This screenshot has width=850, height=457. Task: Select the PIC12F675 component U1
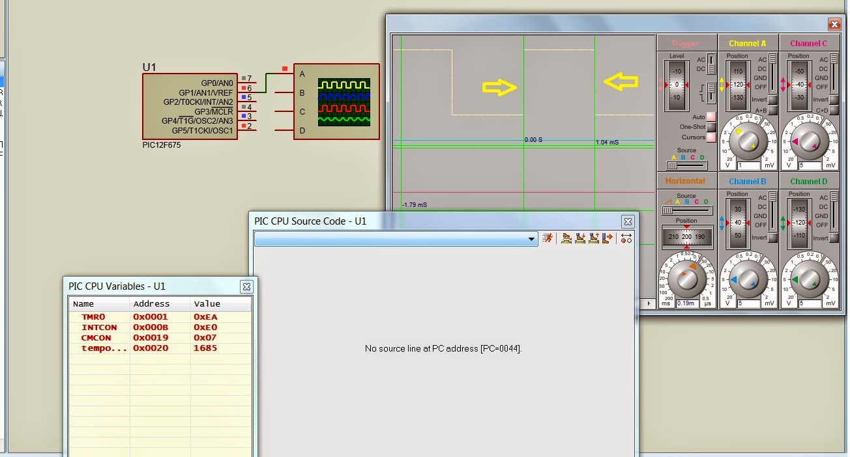point(189,106)
